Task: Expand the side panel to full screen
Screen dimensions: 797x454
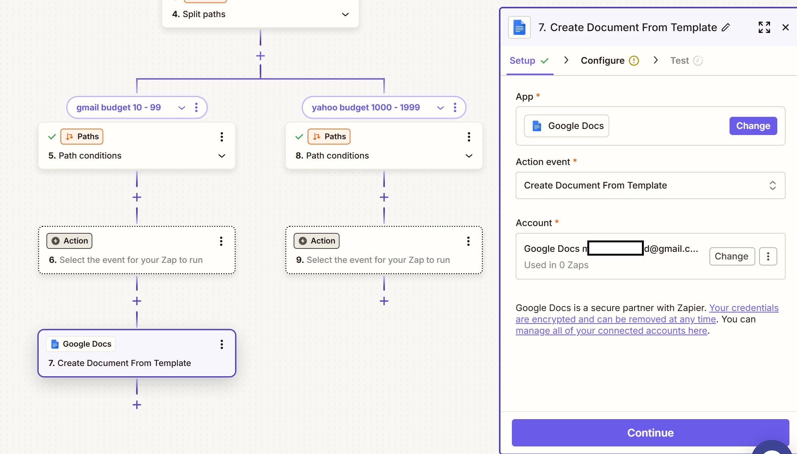Action: (x=764, y=27)
